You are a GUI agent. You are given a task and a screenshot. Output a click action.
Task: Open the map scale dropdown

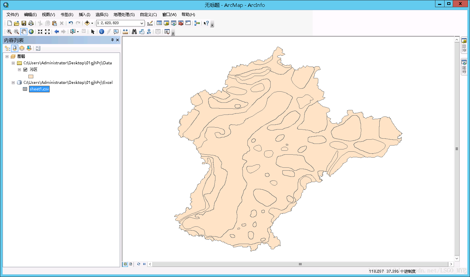tap(142, 23)
